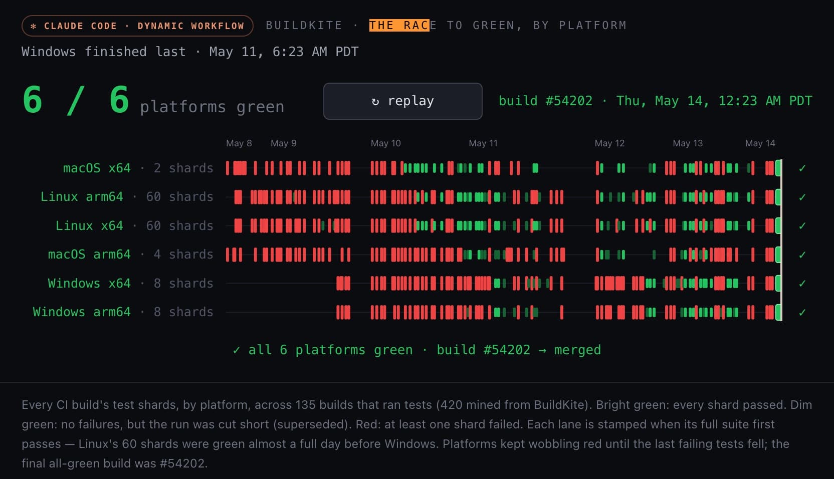Click the explanatory paragraph starting "Every CI build's"
Viewport: 834px width, 479px height.
[416, 434]
